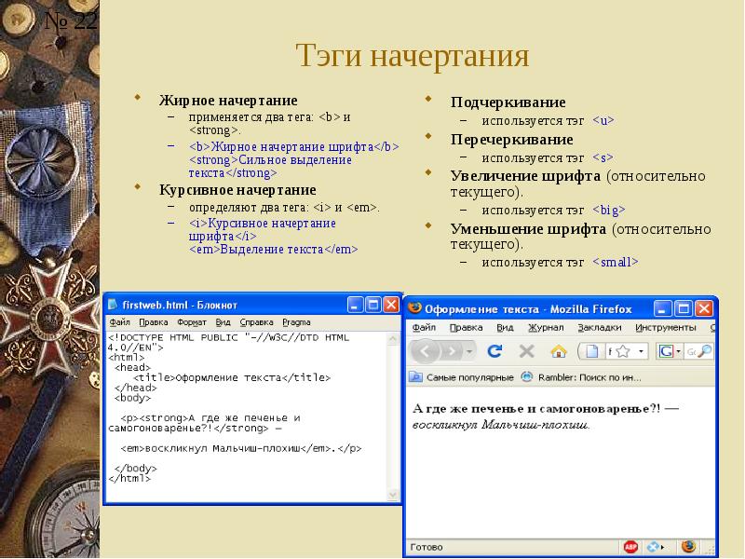Click the Firefox forward navigation arrow
The width and height of the screenshot is (745, 559).
(x=452, y=352)
